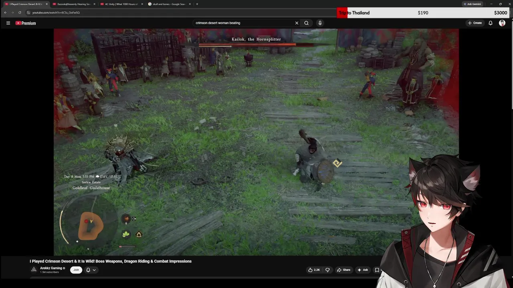Close the skull and bones tab
This screenshot has height=288, width=513.
tap(190, 4)
